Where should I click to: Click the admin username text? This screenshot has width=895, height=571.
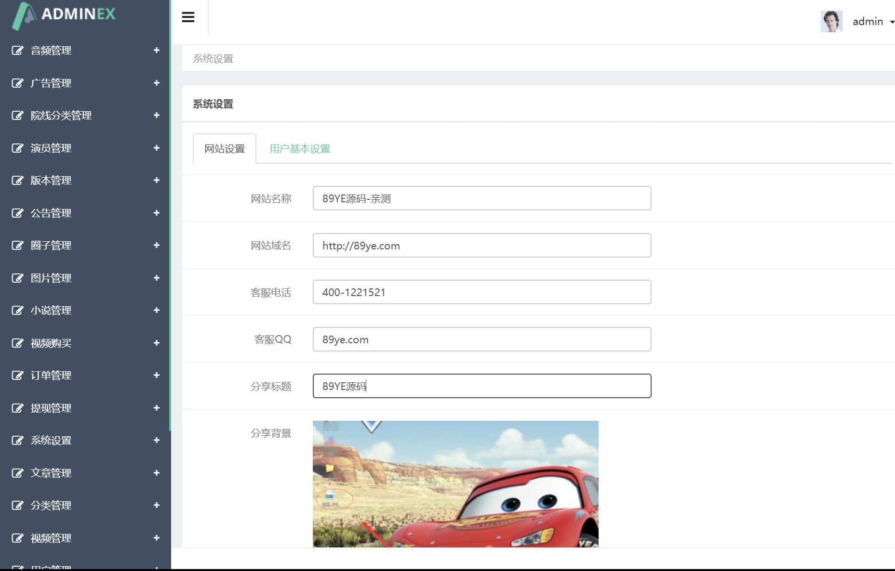pyautogui.click(x=868, y=22)
